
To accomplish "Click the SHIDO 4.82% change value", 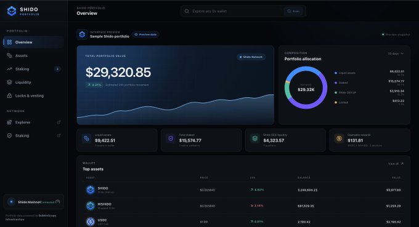I will (257, 190).
